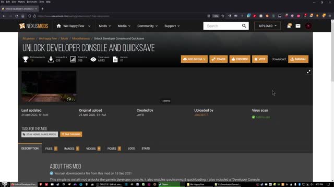Open Steam in the taskbar
This screenshot has width=334, height=187.
click(x=169, y=184)
